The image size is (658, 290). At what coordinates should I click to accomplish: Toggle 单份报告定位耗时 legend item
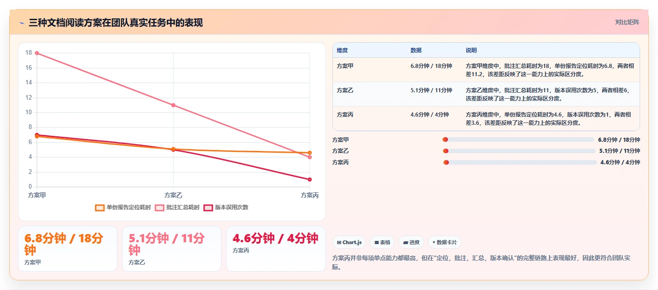[x=123, y=207]
